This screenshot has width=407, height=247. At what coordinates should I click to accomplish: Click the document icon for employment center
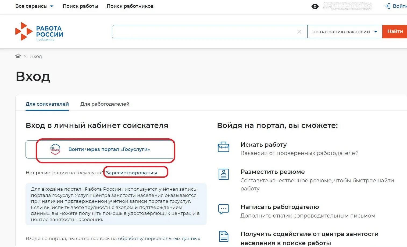tap(223, 237)
